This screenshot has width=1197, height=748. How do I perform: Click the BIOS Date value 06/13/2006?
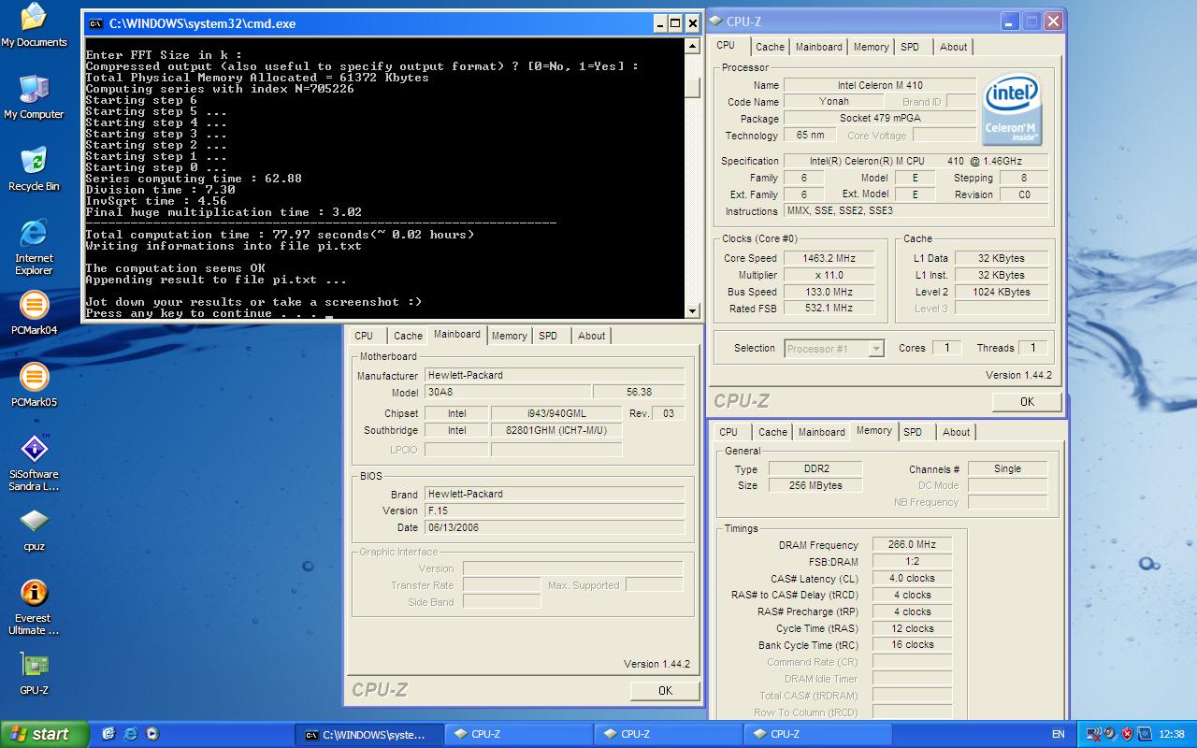pos(555,527)
